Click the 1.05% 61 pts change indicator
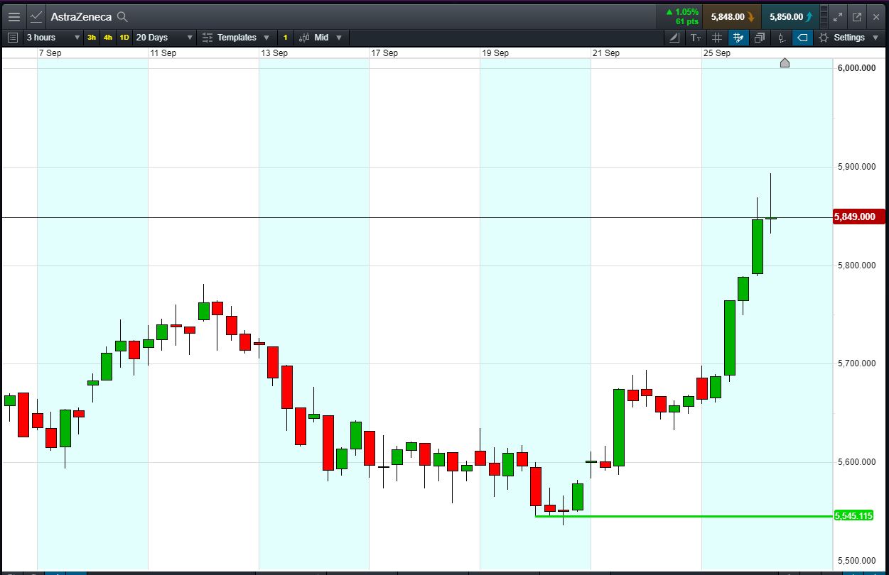The width and height of the screenshot is (889, 575). [x=681, y=16]
